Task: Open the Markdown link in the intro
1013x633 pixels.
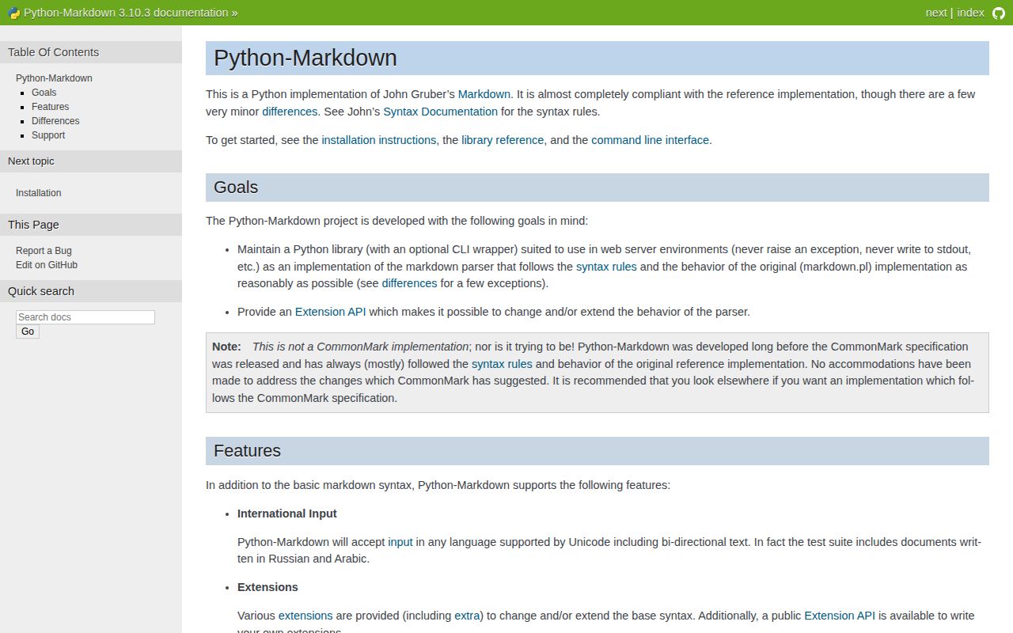Action: pyautogui.click(x=484, y=94)
